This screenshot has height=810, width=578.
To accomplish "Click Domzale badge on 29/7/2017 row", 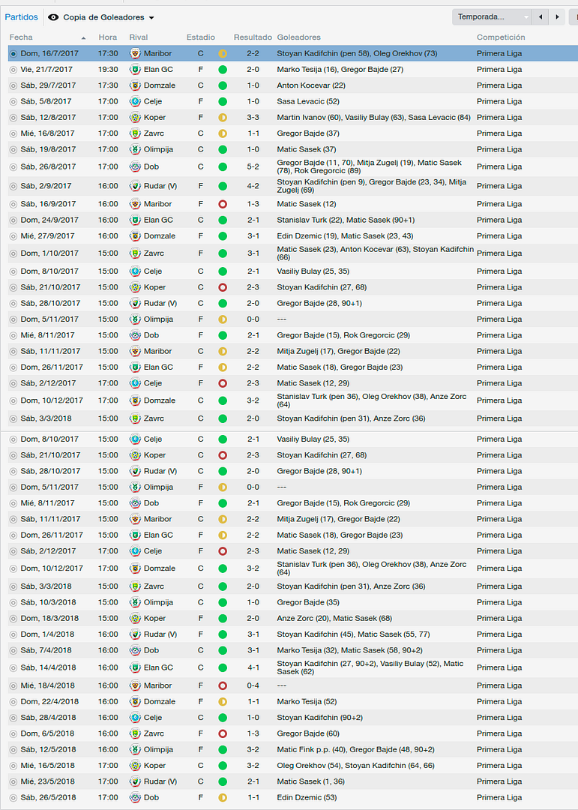I will pyautogui.click(x=135, y=85).
